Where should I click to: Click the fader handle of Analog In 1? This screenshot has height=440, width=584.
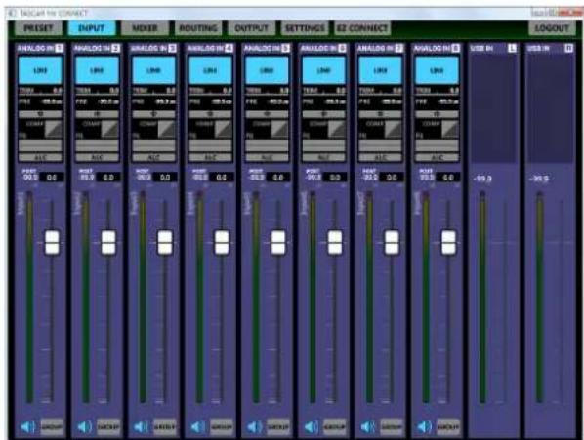coord(52,243)
